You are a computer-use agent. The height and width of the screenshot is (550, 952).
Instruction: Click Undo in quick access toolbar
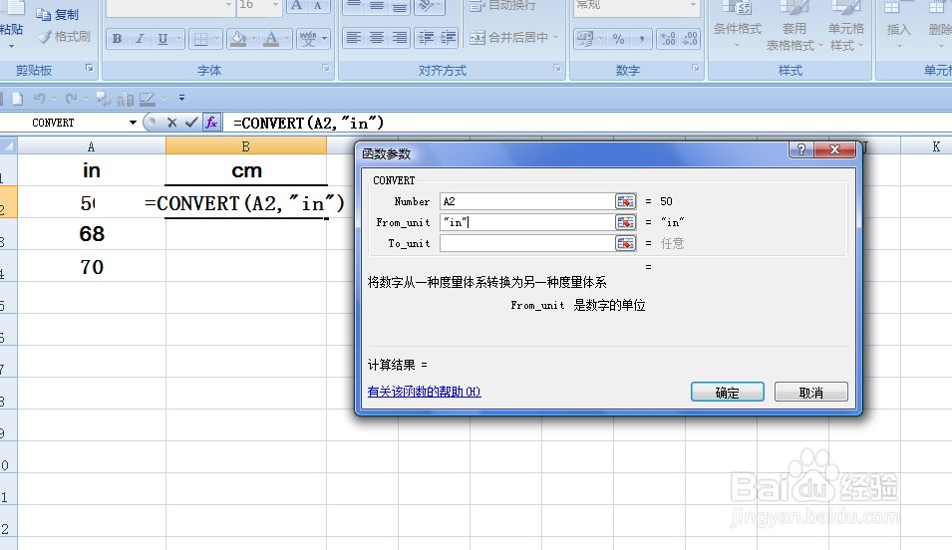[40, 99]
